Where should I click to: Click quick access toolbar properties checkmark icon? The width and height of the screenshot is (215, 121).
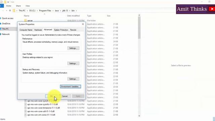[1, 2]
